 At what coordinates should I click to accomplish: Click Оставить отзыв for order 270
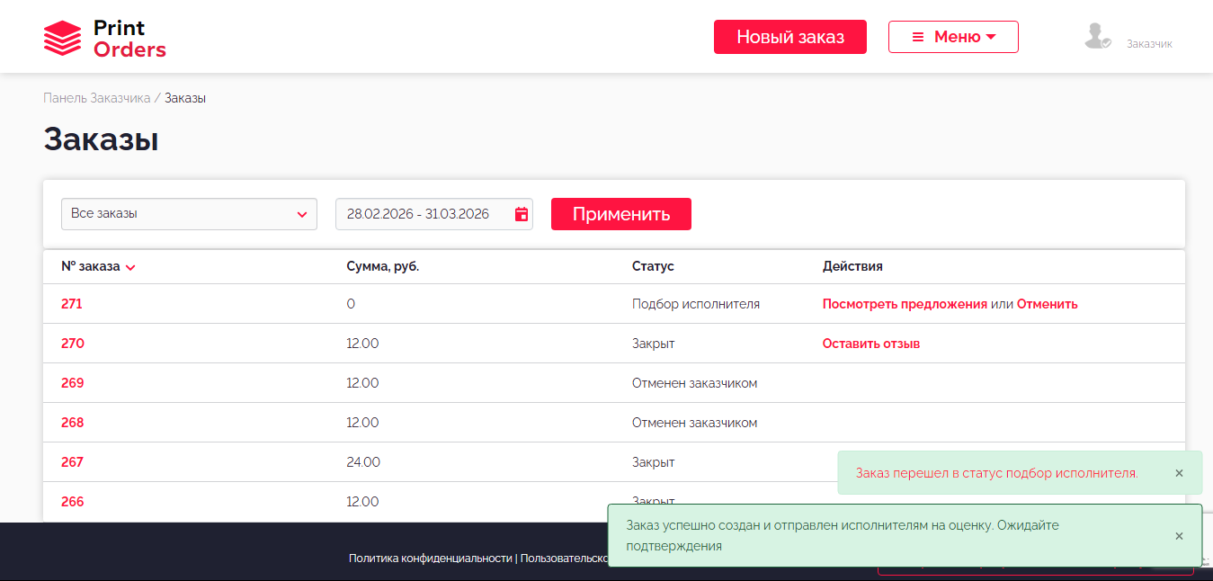pos(870,344)
